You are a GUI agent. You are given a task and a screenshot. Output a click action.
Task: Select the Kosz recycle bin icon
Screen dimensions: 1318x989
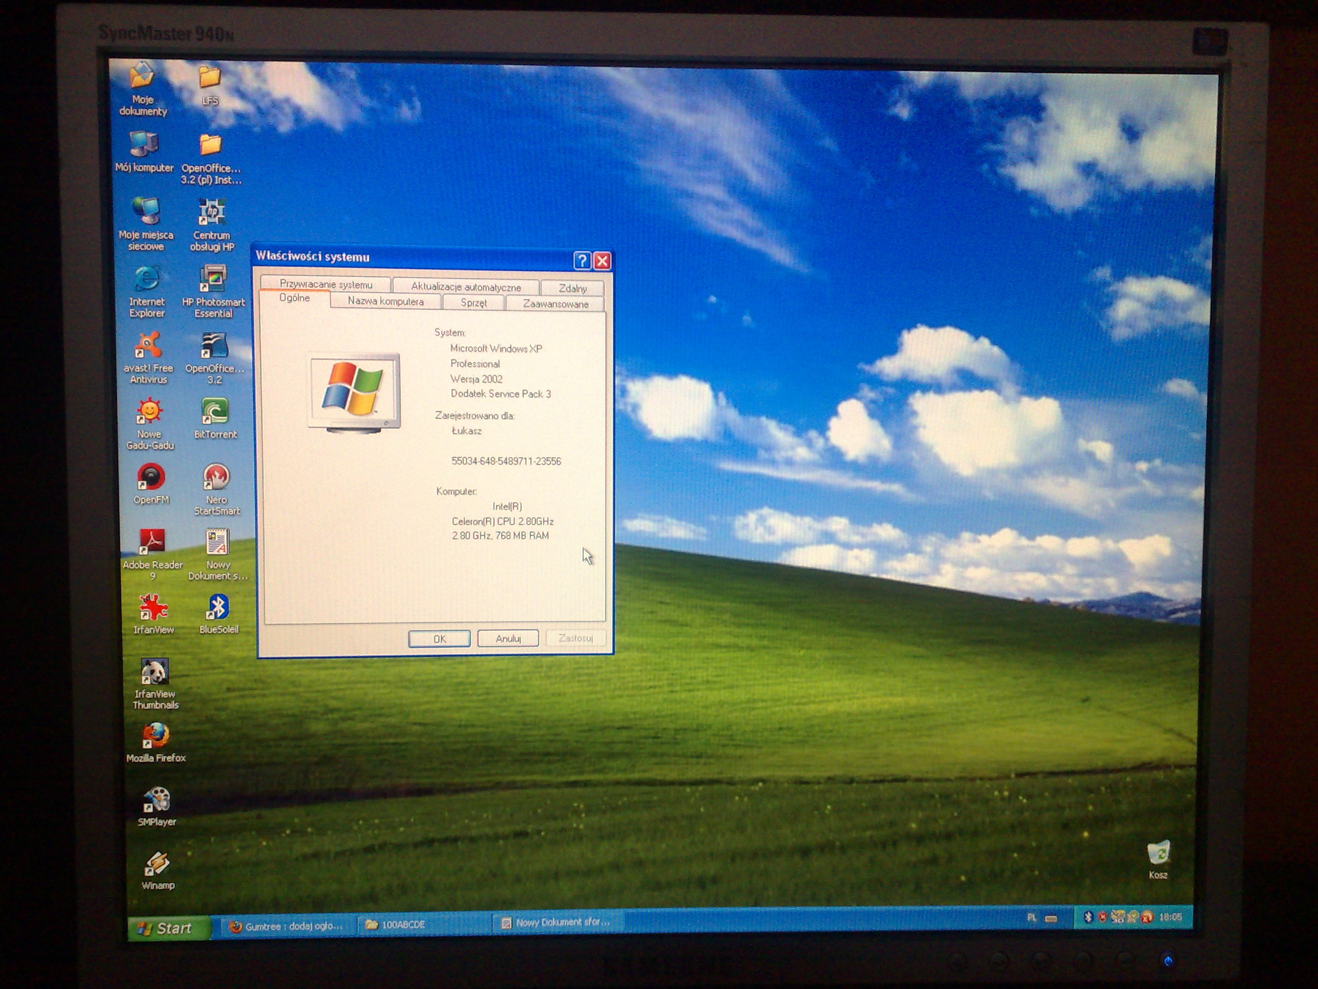[1158, 860]
